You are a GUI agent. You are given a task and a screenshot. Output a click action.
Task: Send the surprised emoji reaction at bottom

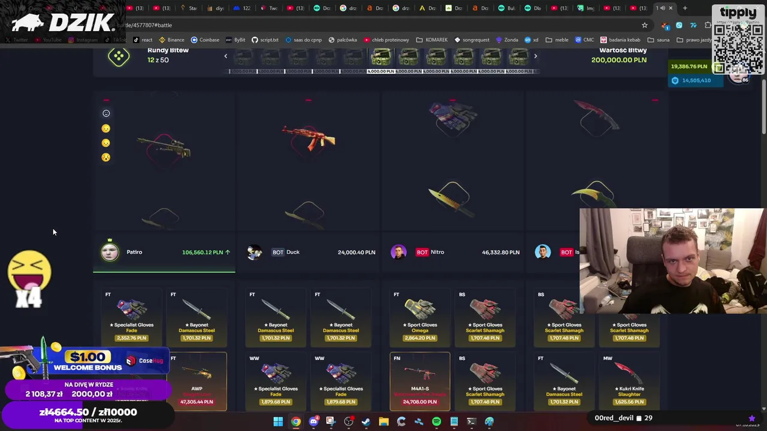[x=106, y=157]
